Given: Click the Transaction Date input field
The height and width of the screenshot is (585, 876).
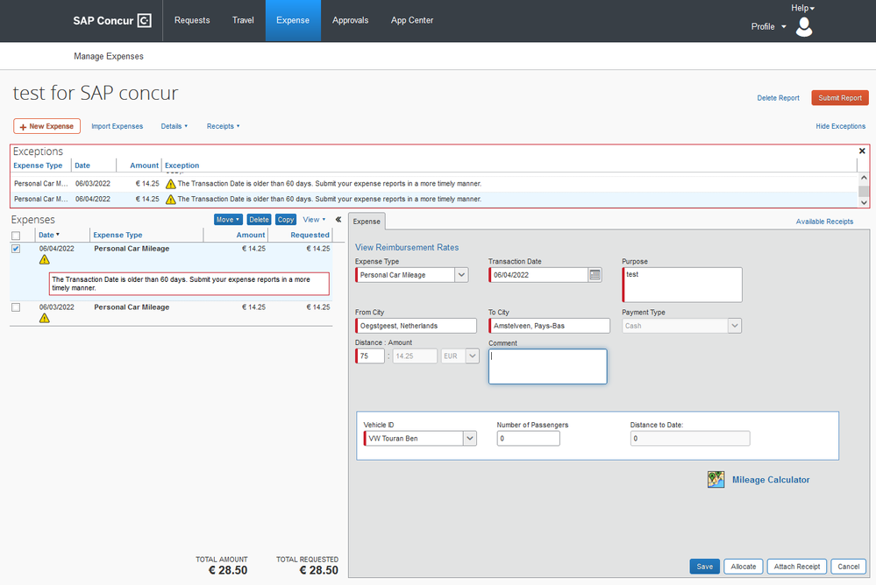Looking at the screenshot, I should tap(538, 275).
